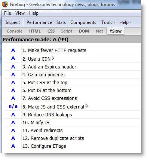
Task: Switch to the HTML tab
Action: [35, 31]
